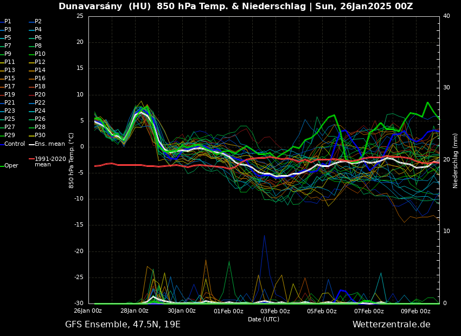The width and height of the screenshot is (461, 336).
Task: Click the Wetterzentrale.de watermark text
Action: [x=391, y=325]
